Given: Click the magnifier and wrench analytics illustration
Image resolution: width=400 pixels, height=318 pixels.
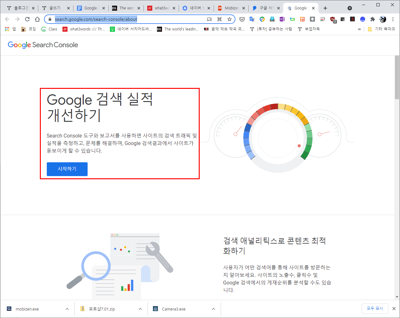Looking at the screenshot, I should (x=120, y=266).
